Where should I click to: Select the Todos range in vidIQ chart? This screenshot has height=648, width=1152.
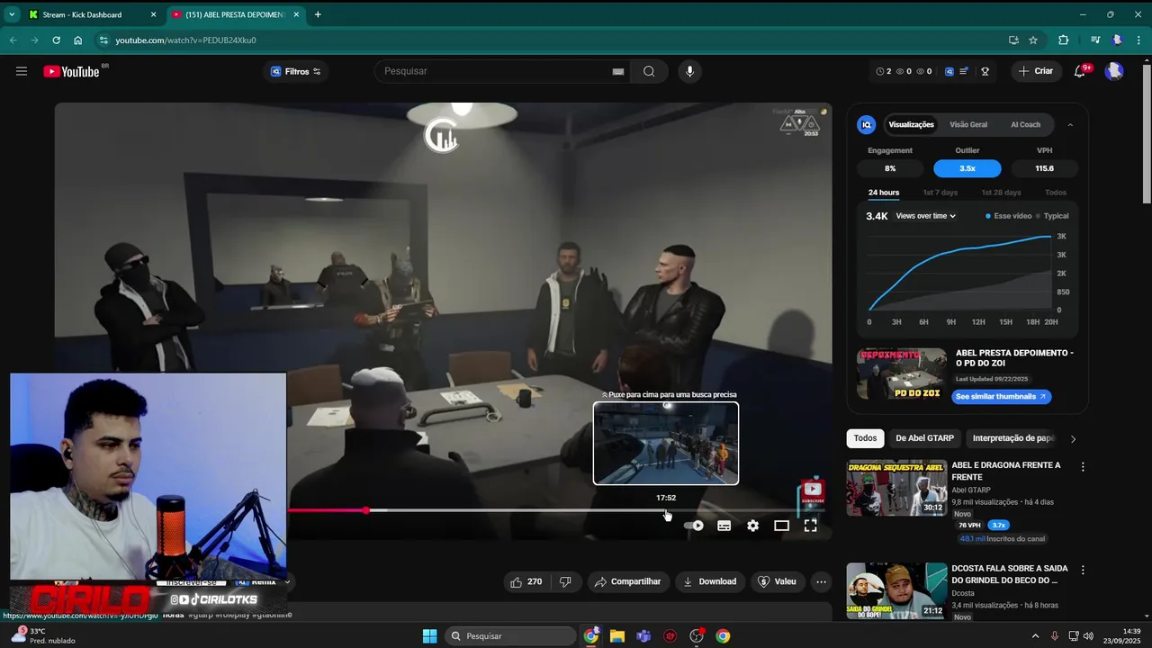pyautogui.click(x=1056, y=193)
